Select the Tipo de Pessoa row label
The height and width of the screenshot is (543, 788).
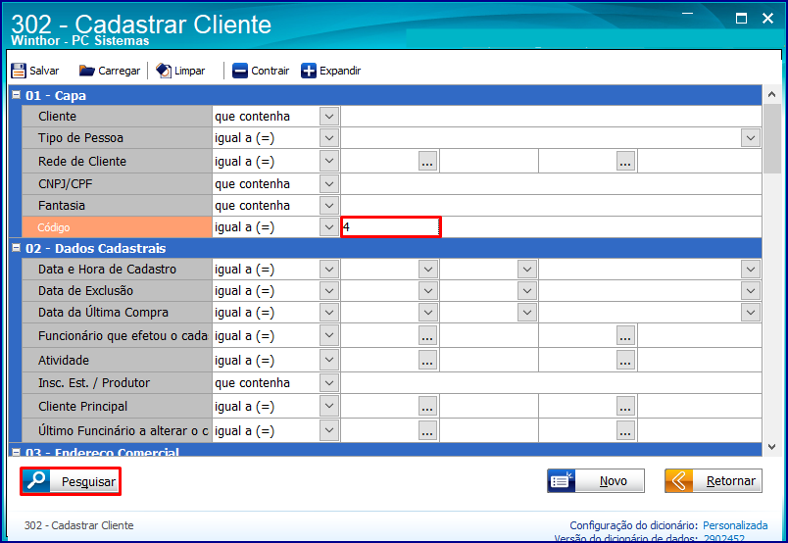(117, 138)
